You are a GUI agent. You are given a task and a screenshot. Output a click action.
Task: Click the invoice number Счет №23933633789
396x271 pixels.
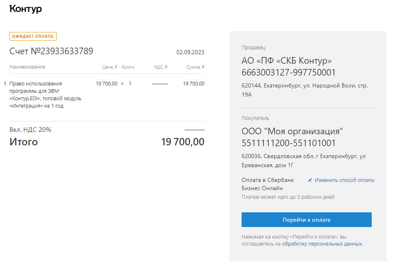click(51, 51)
